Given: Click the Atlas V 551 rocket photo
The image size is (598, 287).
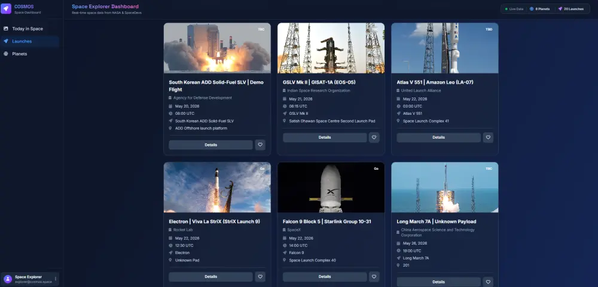Looking at the screenshot, I should (445, 48).
